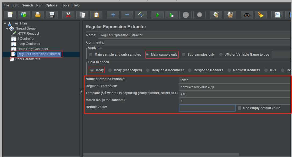Click the JMeter Variable Name text field
The image size is (292, 157).
coord(281,55)
